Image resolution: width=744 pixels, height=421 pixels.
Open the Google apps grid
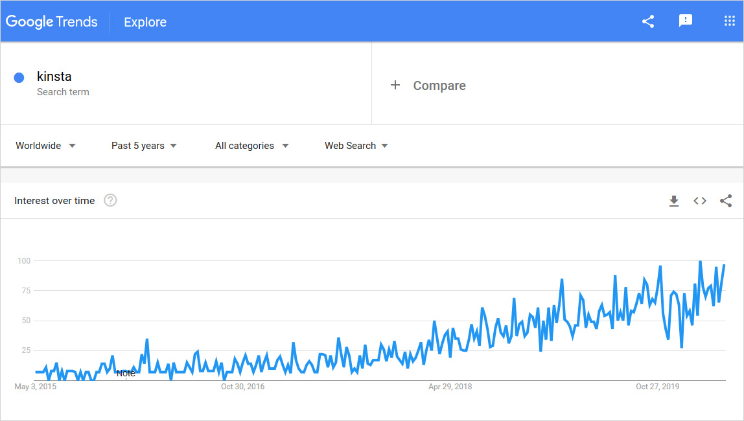pyautogui.click(x=729, y=21)
